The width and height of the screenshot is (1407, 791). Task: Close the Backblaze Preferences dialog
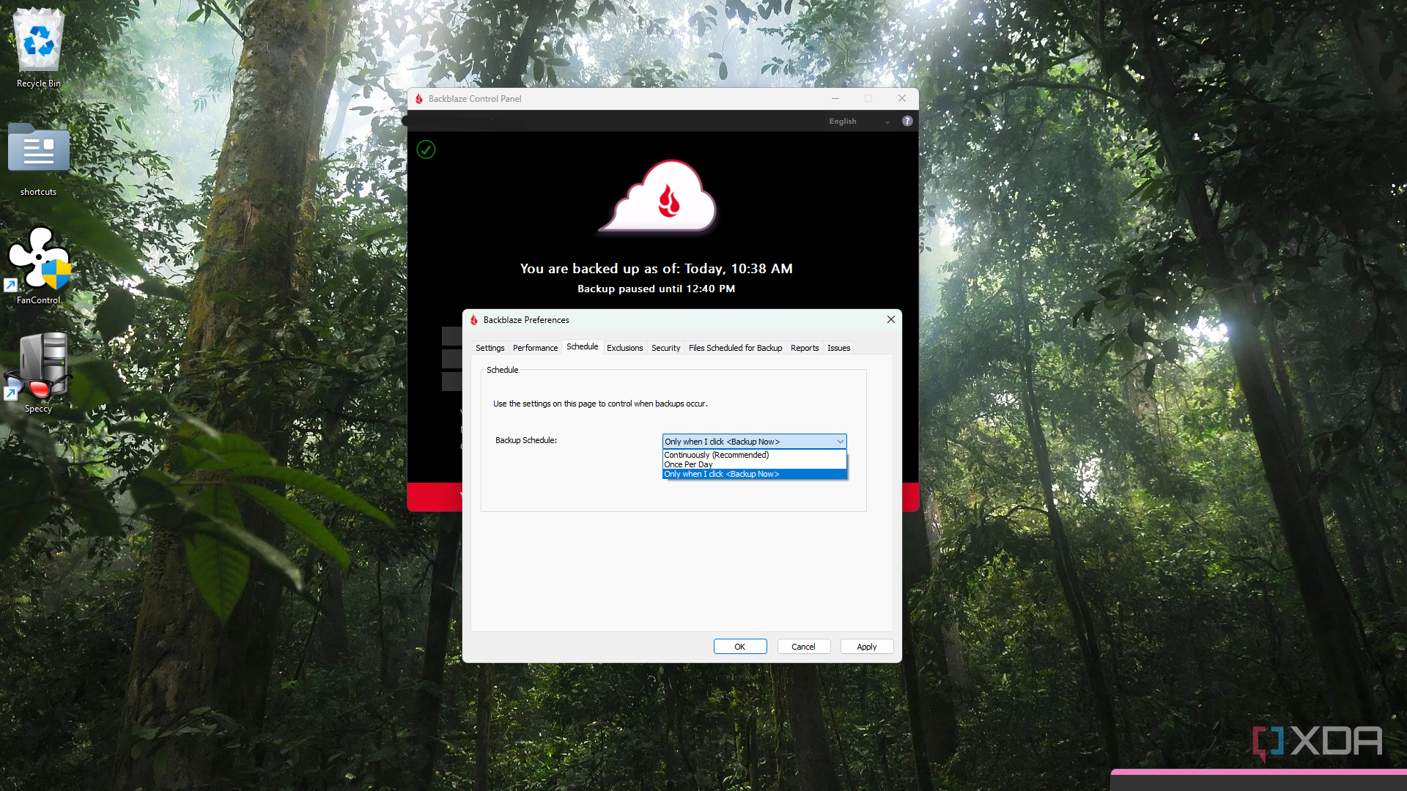(x=891, y=319)
